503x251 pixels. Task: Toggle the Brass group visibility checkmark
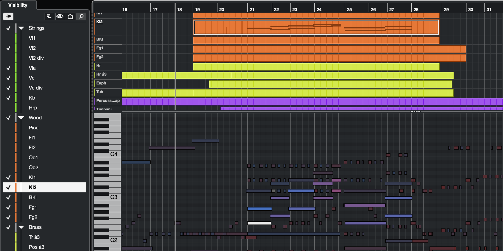point(8,227)
